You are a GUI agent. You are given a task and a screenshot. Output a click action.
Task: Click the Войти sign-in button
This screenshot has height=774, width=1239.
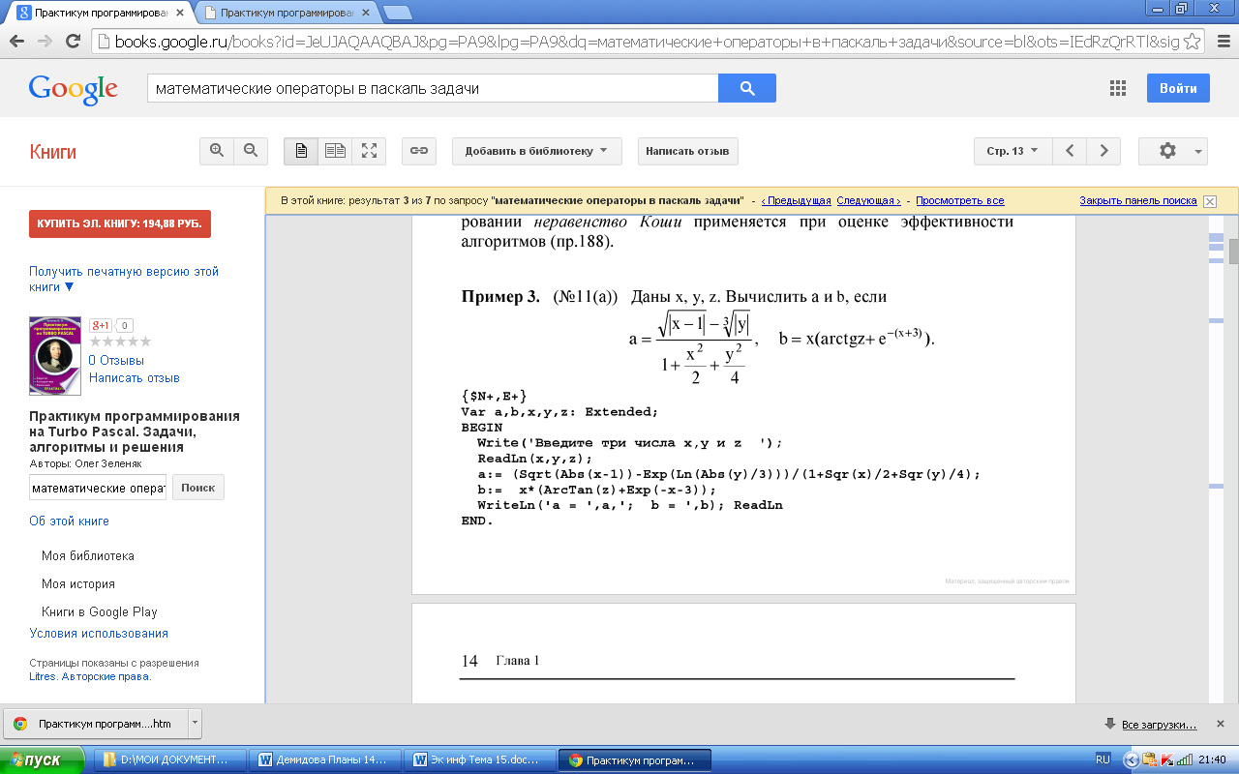[x=1178, y=88]
